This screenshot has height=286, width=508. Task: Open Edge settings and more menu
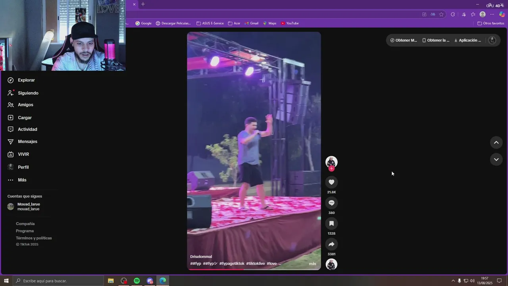492,14
